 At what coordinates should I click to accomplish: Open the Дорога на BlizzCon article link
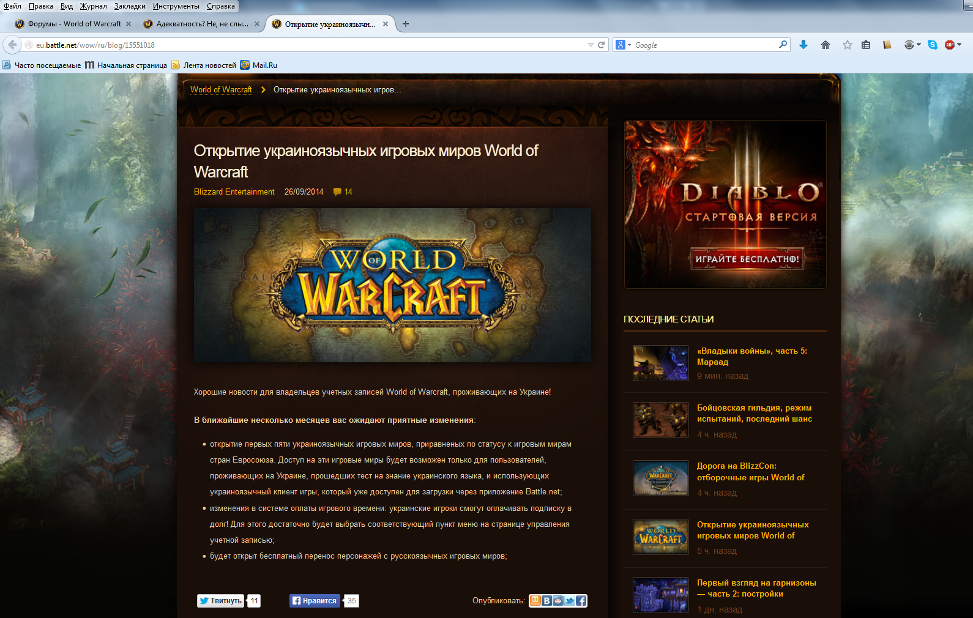751,472
